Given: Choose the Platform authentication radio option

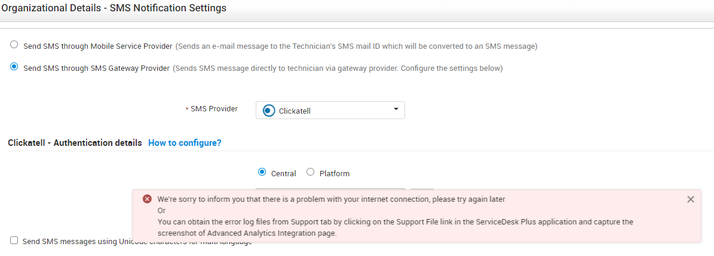Looking at the screenshot, I should coord(310,173).
